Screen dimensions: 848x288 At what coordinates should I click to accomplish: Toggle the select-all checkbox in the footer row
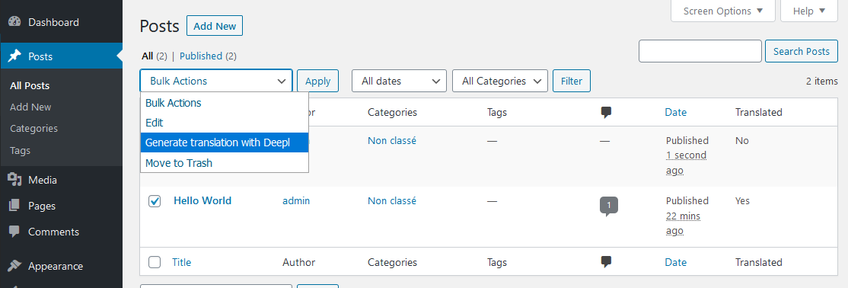[155, 262]
